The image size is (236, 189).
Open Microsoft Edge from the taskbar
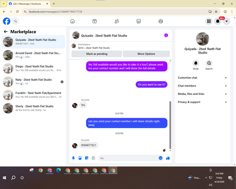pyautogui.click(x=59, y=170)
